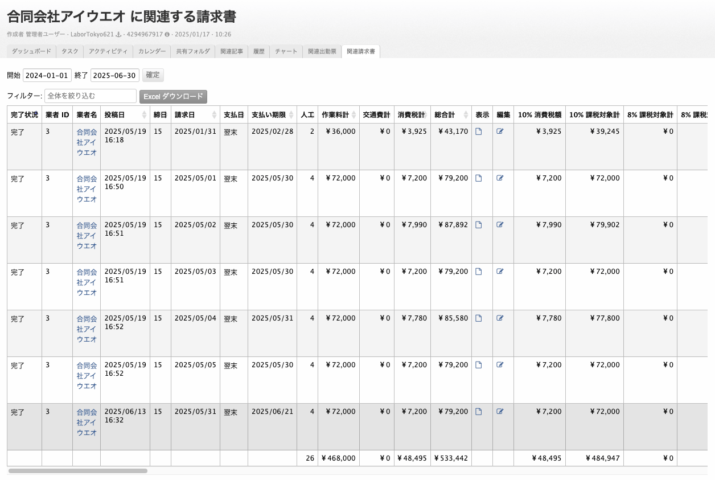Click the edit icon for the 2025/05/31 invoice

pyautogui.click(x=500, y=412)
